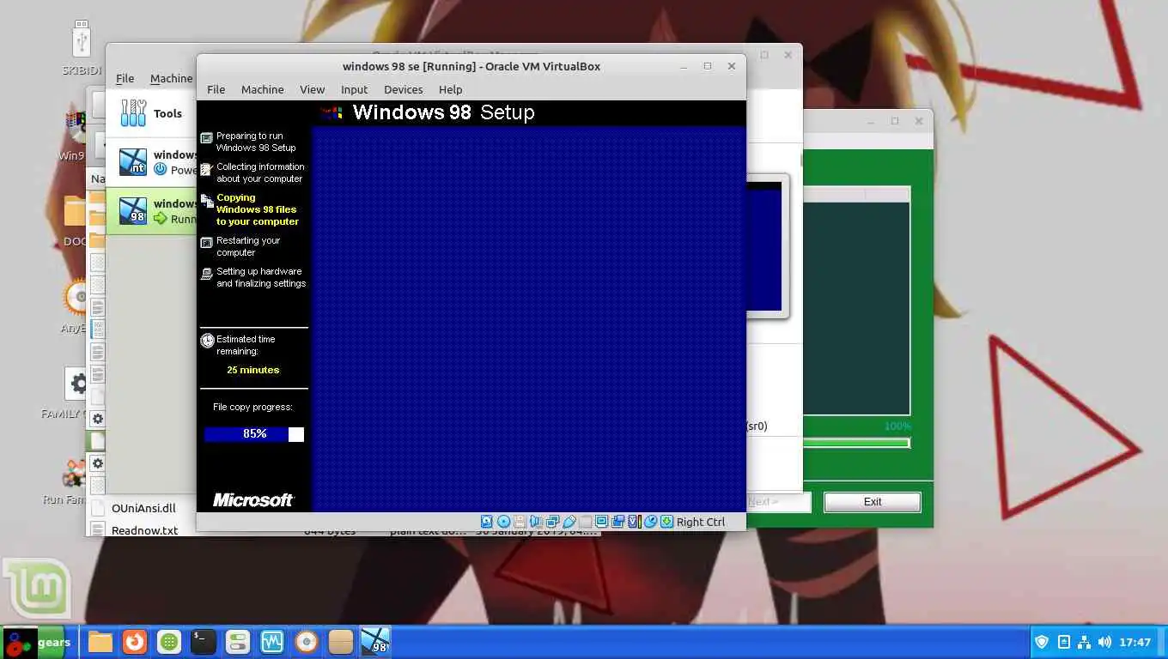Click the network adapters status icon
The width and height of the screenshot is (1168, 659).
552,522
